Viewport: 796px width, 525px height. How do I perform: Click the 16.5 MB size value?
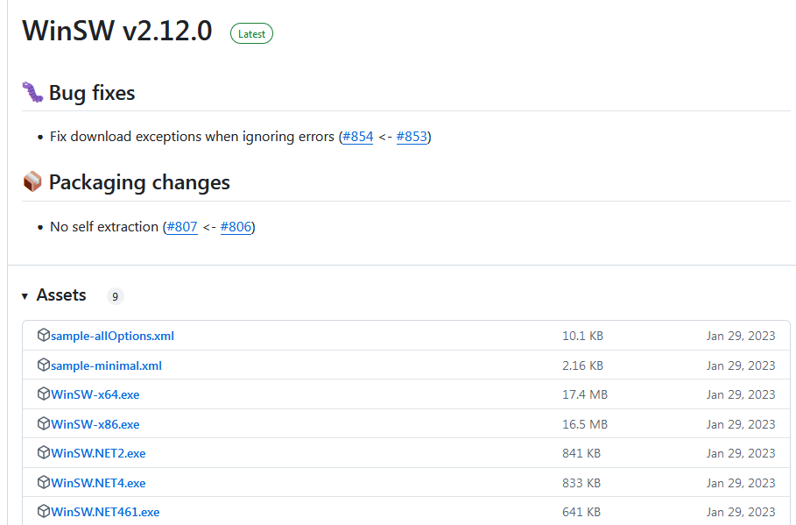pos(585,424)
